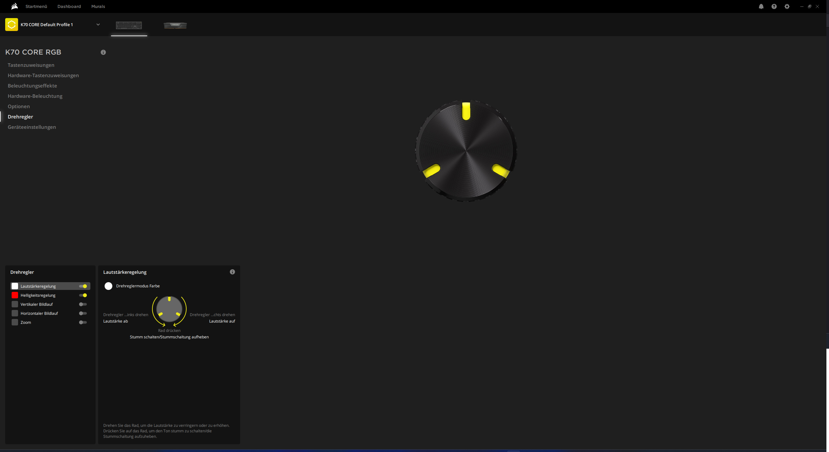
Task: Open info for the Lautstärkeregelung panel
Action: click(x=232, y=272)
